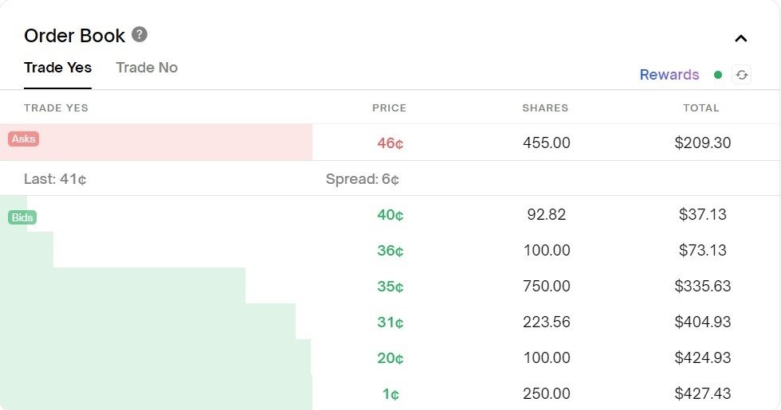781x410 pixels.
Task: Click the Order Book help question-mark icon
Action: (139, 34)
